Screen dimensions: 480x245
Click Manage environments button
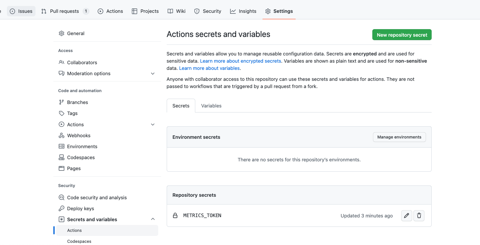[x=399, y=137]
